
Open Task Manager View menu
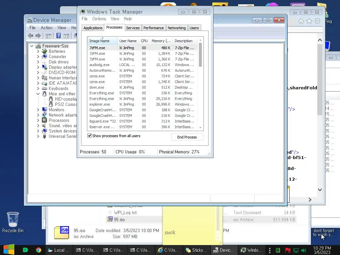point(115,19)
